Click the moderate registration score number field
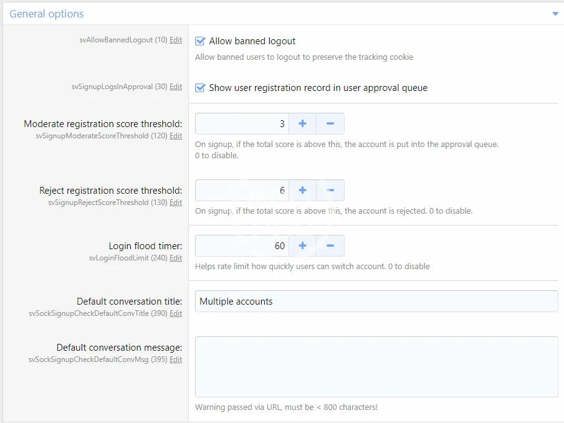 (242, 124)
